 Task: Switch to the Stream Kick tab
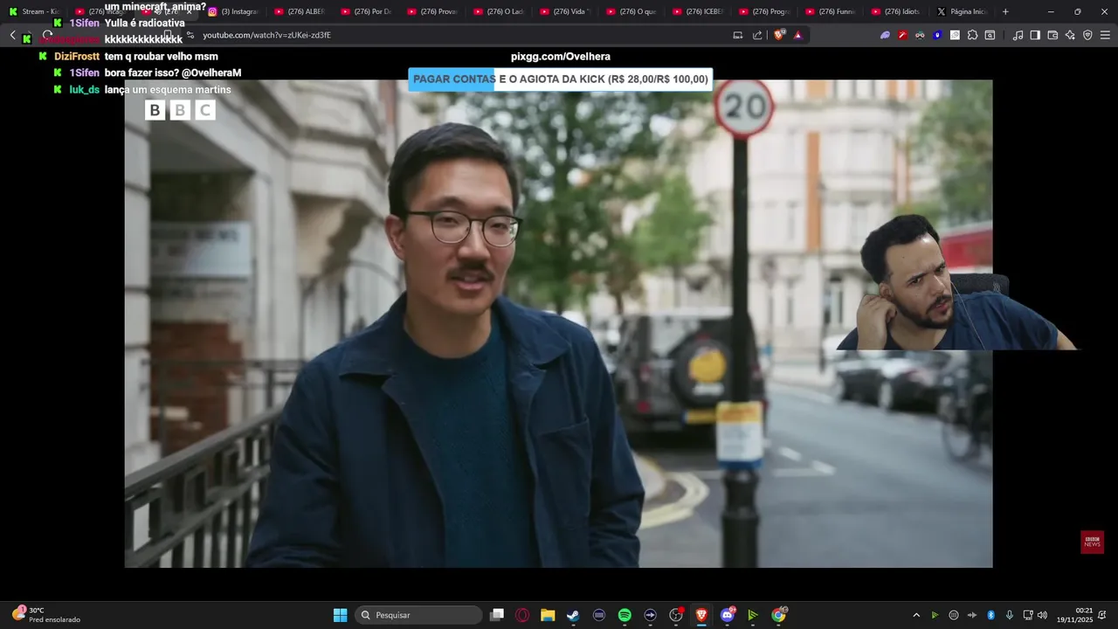pyautogui.click(x=33, y=11)
